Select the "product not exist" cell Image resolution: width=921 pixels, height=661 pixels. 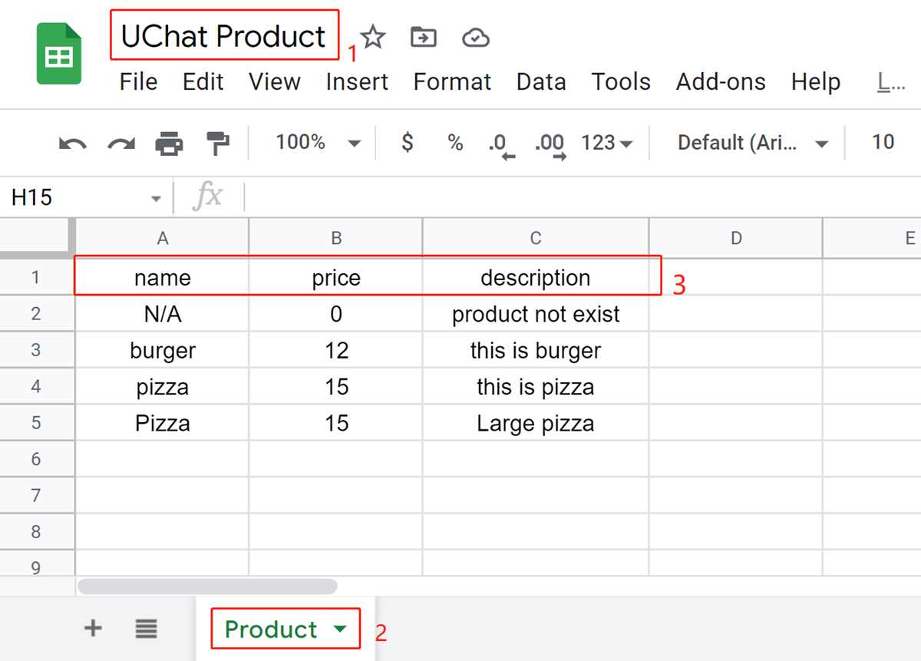(x=536, y=313)
